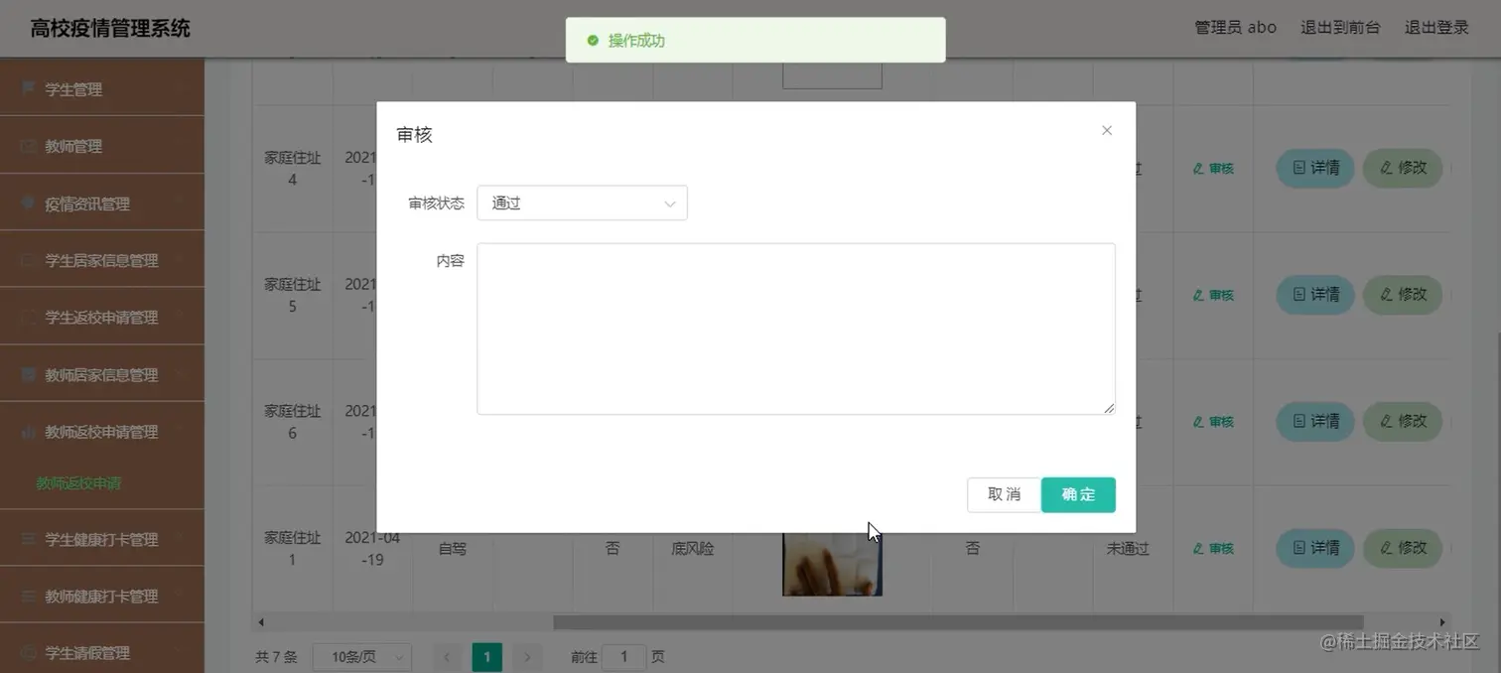
Task: Click the edit pencil icon beside 审核
Action: coord(1198,168)
